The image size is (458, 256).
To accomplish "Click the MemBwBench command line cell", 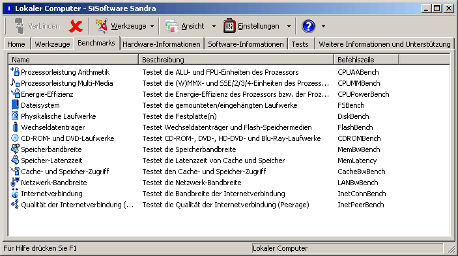I will click(x=359, y=149).
